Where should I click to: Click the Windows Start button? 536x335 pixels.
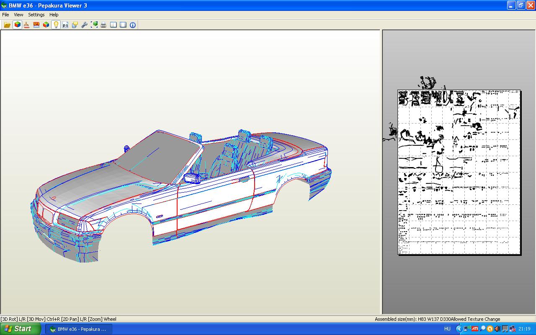point(20,329)
